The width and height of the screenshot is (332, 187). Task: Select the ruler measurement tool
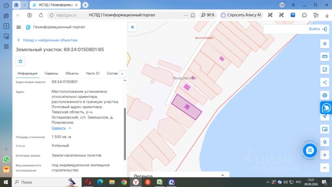point(325,56)
